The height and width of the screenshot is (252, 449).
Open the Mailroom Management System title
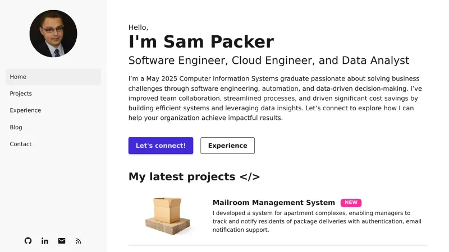click(274, 203)
